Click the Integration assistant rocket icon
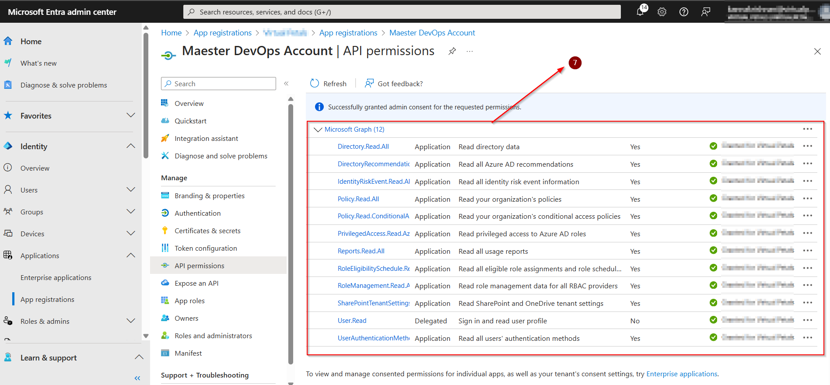Image resolution: width=830 pixels, height=385 pixels. (x=165, y=138)
